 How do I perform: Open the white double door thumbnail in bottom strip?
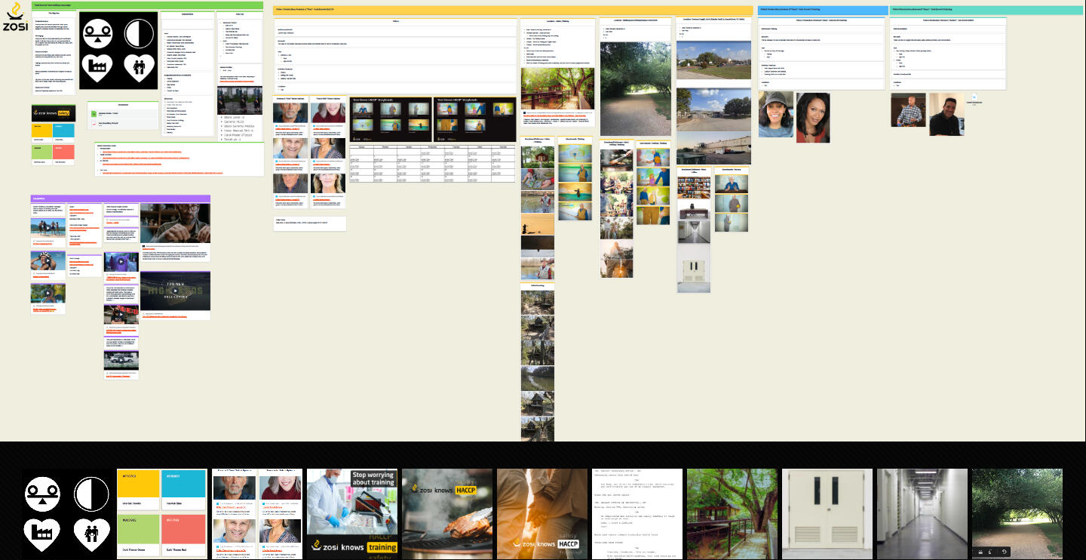(827, 513)
